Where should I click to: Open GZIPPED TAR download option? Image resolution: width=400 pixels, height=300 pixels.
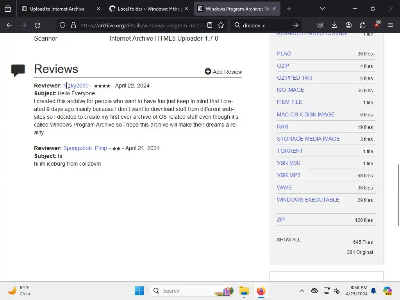pos(295,78)
